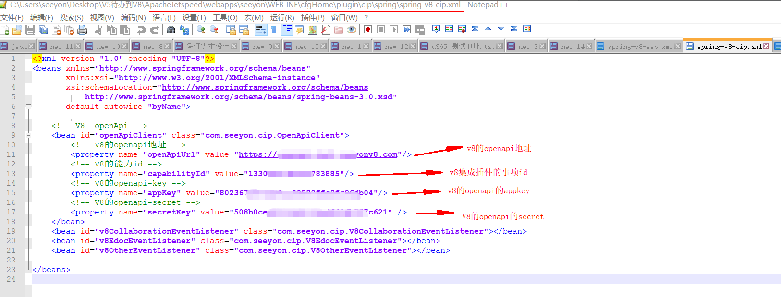
Task: Open the Replace dialog icon
Action: pyautogui.click(x=184, y=30)
